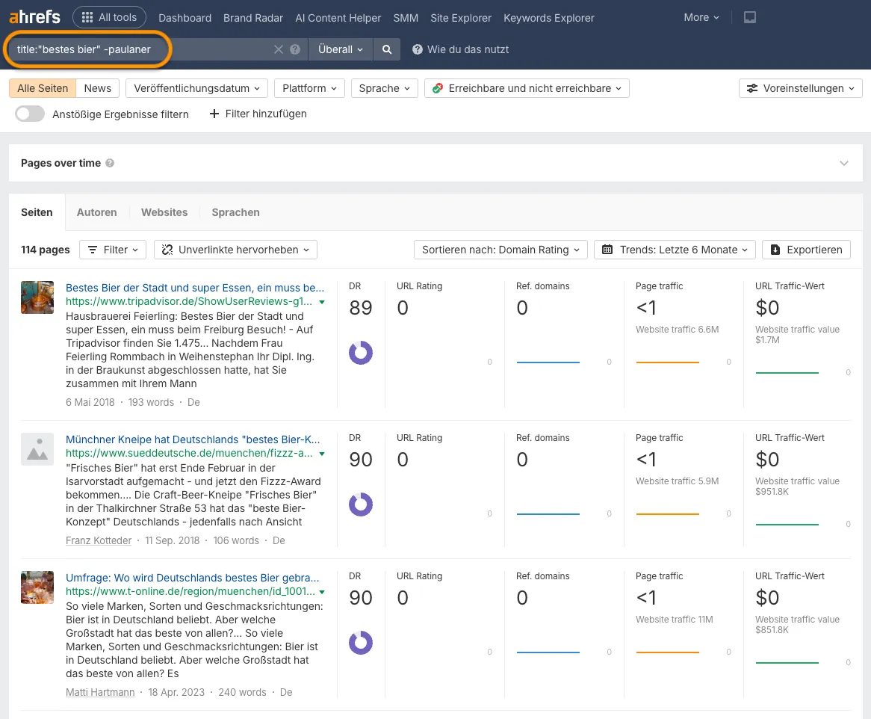The width and height of the screenshot is (871, 719).
Task: Select the News filter
Action: [x=98, y=88]
